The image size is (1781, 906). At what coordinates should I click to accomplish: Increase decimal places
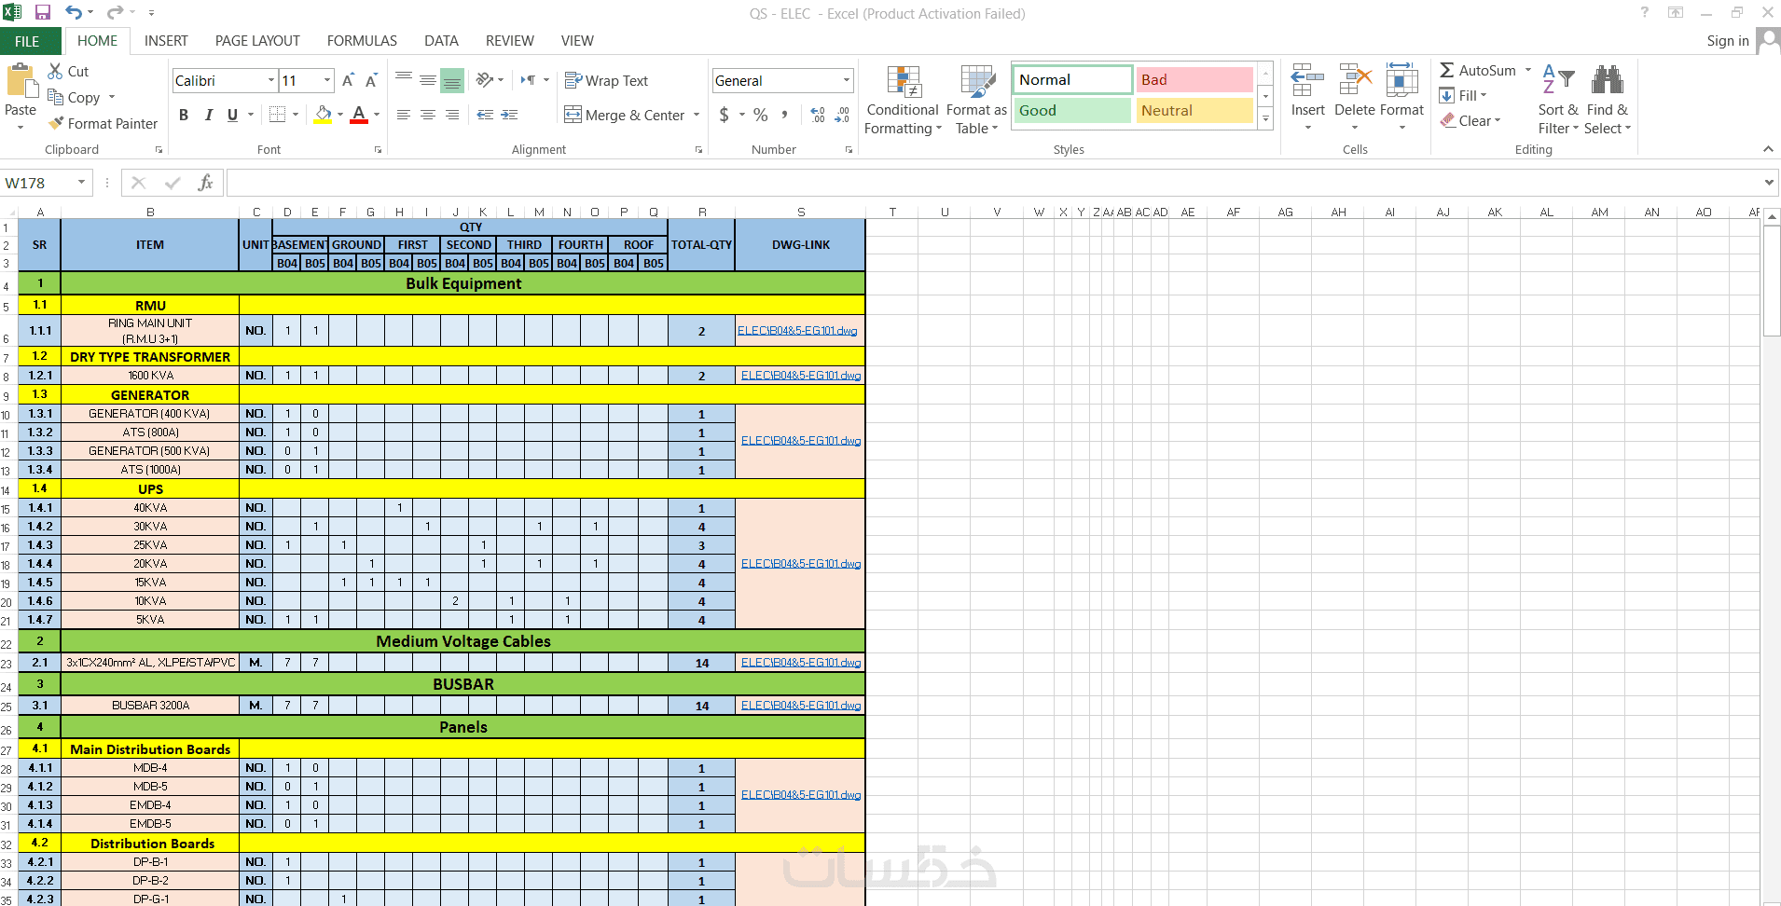pyautogui.click(x=818, y=115)
